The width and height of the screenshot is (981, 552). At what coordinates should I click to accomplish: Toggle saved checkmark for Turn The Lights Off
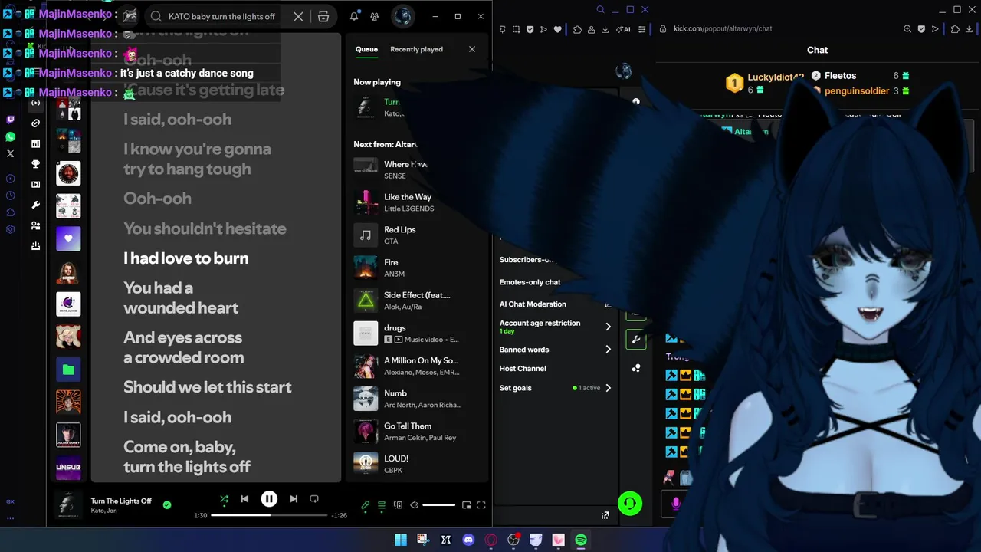(167, 505)
